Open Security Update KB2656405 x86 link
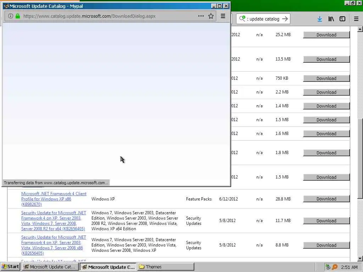The height and width of the screenshot is (272, 363). point(54,245)
